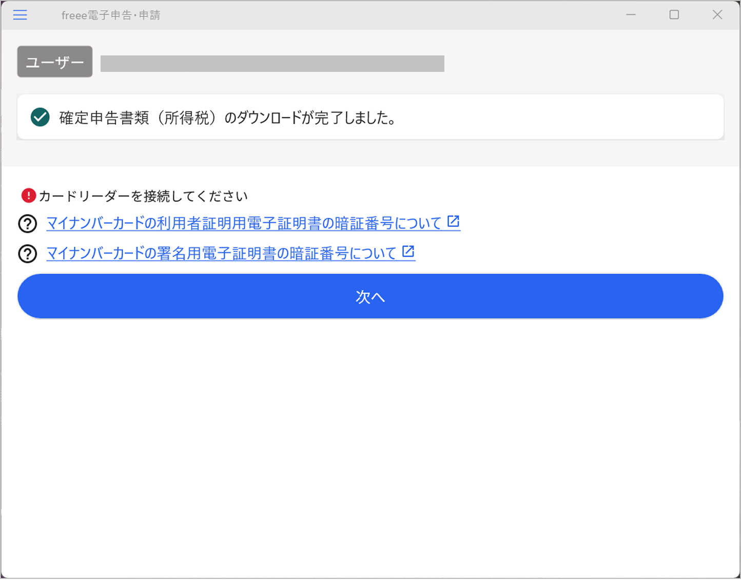Click the green checkmark completion icon
The image size is (741, 580).
(x=40, y=117)
